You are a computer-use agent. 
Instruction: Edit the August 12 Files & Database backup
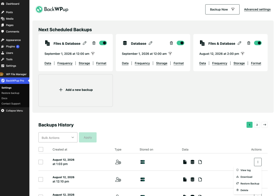[239, 43]
